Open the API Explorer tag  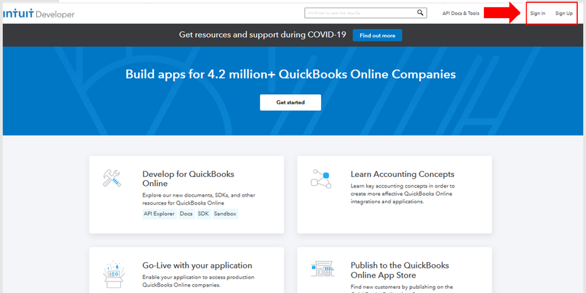point(159,214)
